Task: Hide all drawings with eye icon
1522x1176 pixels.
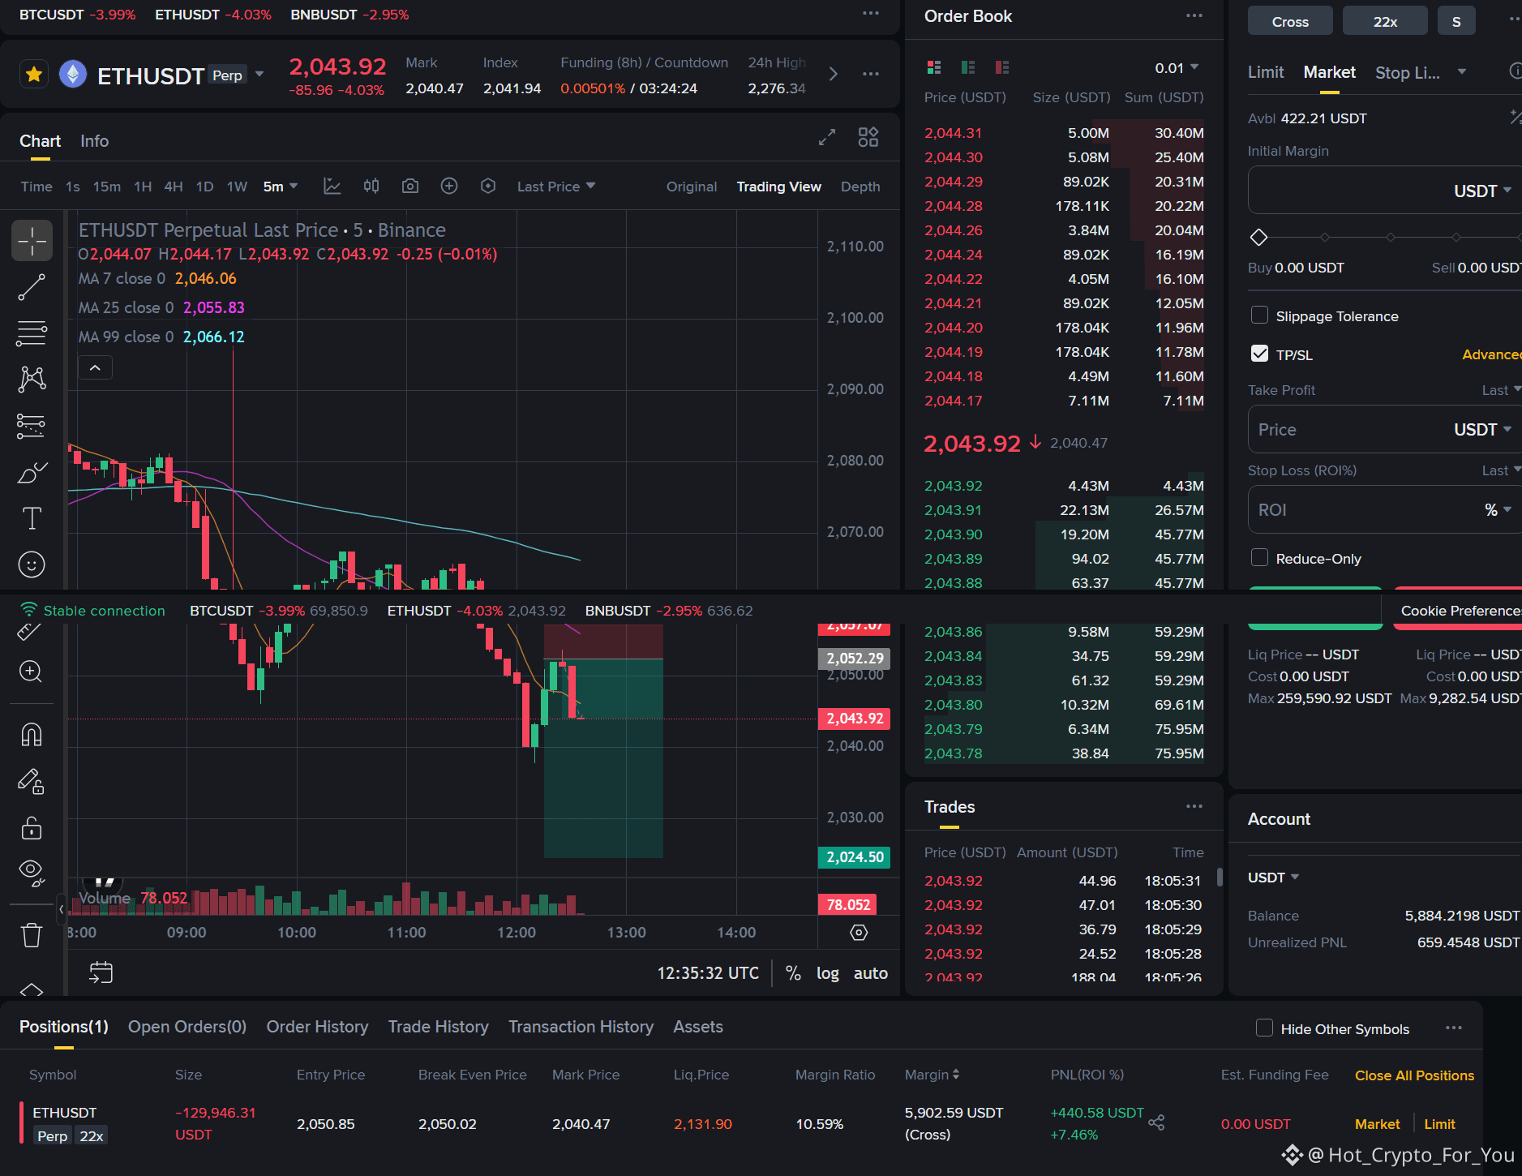Action: [31, 873]
